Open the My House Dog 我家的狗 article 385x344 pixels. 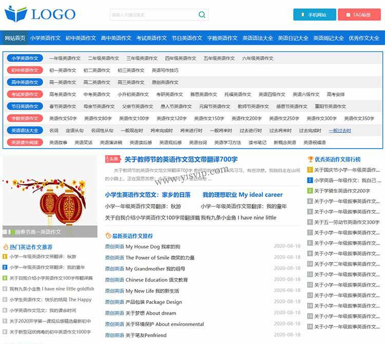coord(153,247)
